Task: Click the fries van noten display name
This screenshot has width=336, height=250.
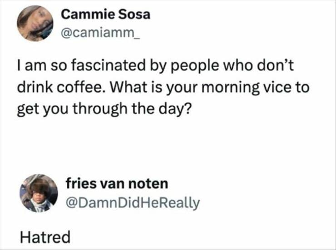Action: coord(117,184)
